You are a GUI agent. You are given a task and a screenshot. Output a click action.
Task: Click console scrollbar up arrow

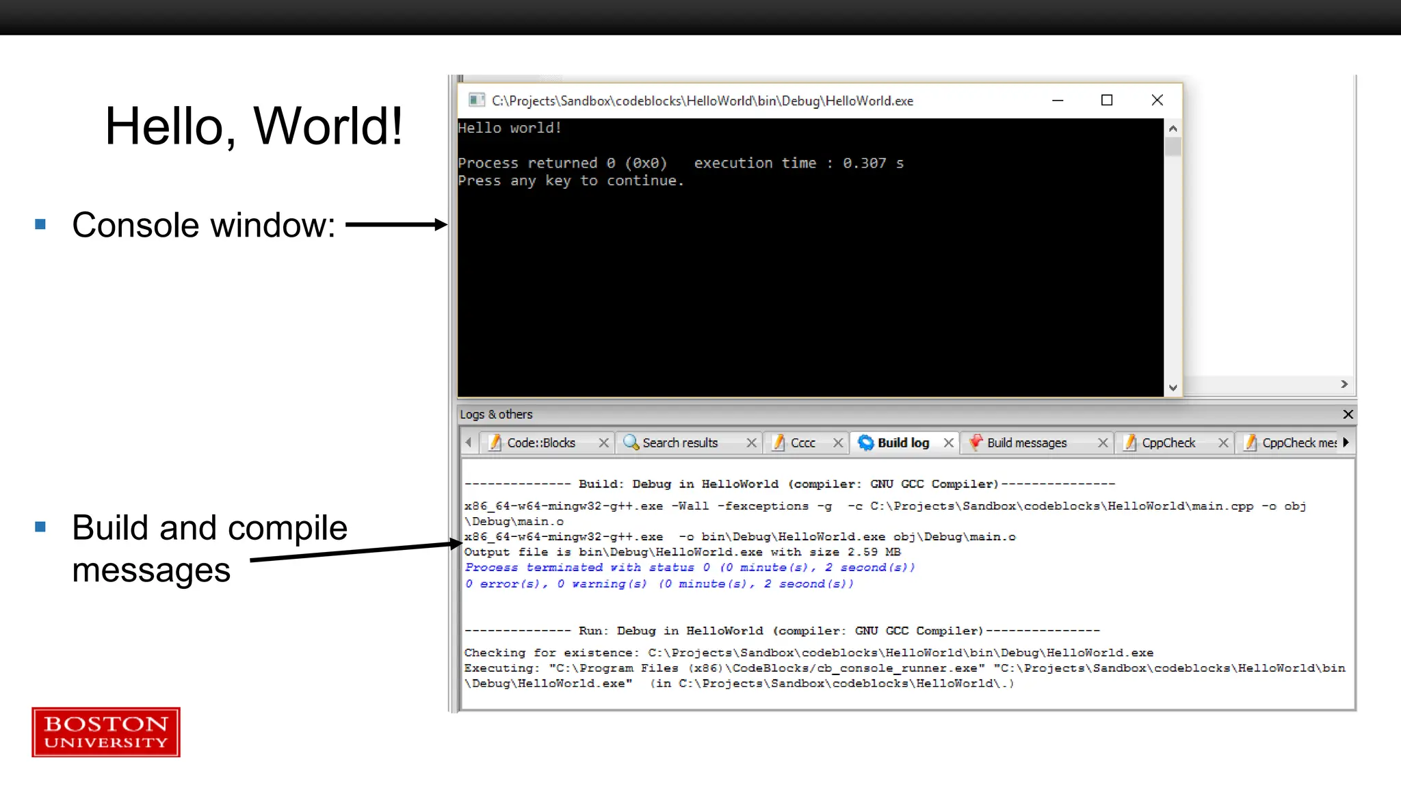[x=1173, y=129]
